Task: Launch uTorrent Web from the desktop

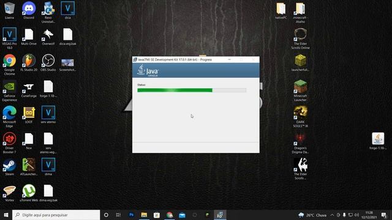Action: [29, 193]
